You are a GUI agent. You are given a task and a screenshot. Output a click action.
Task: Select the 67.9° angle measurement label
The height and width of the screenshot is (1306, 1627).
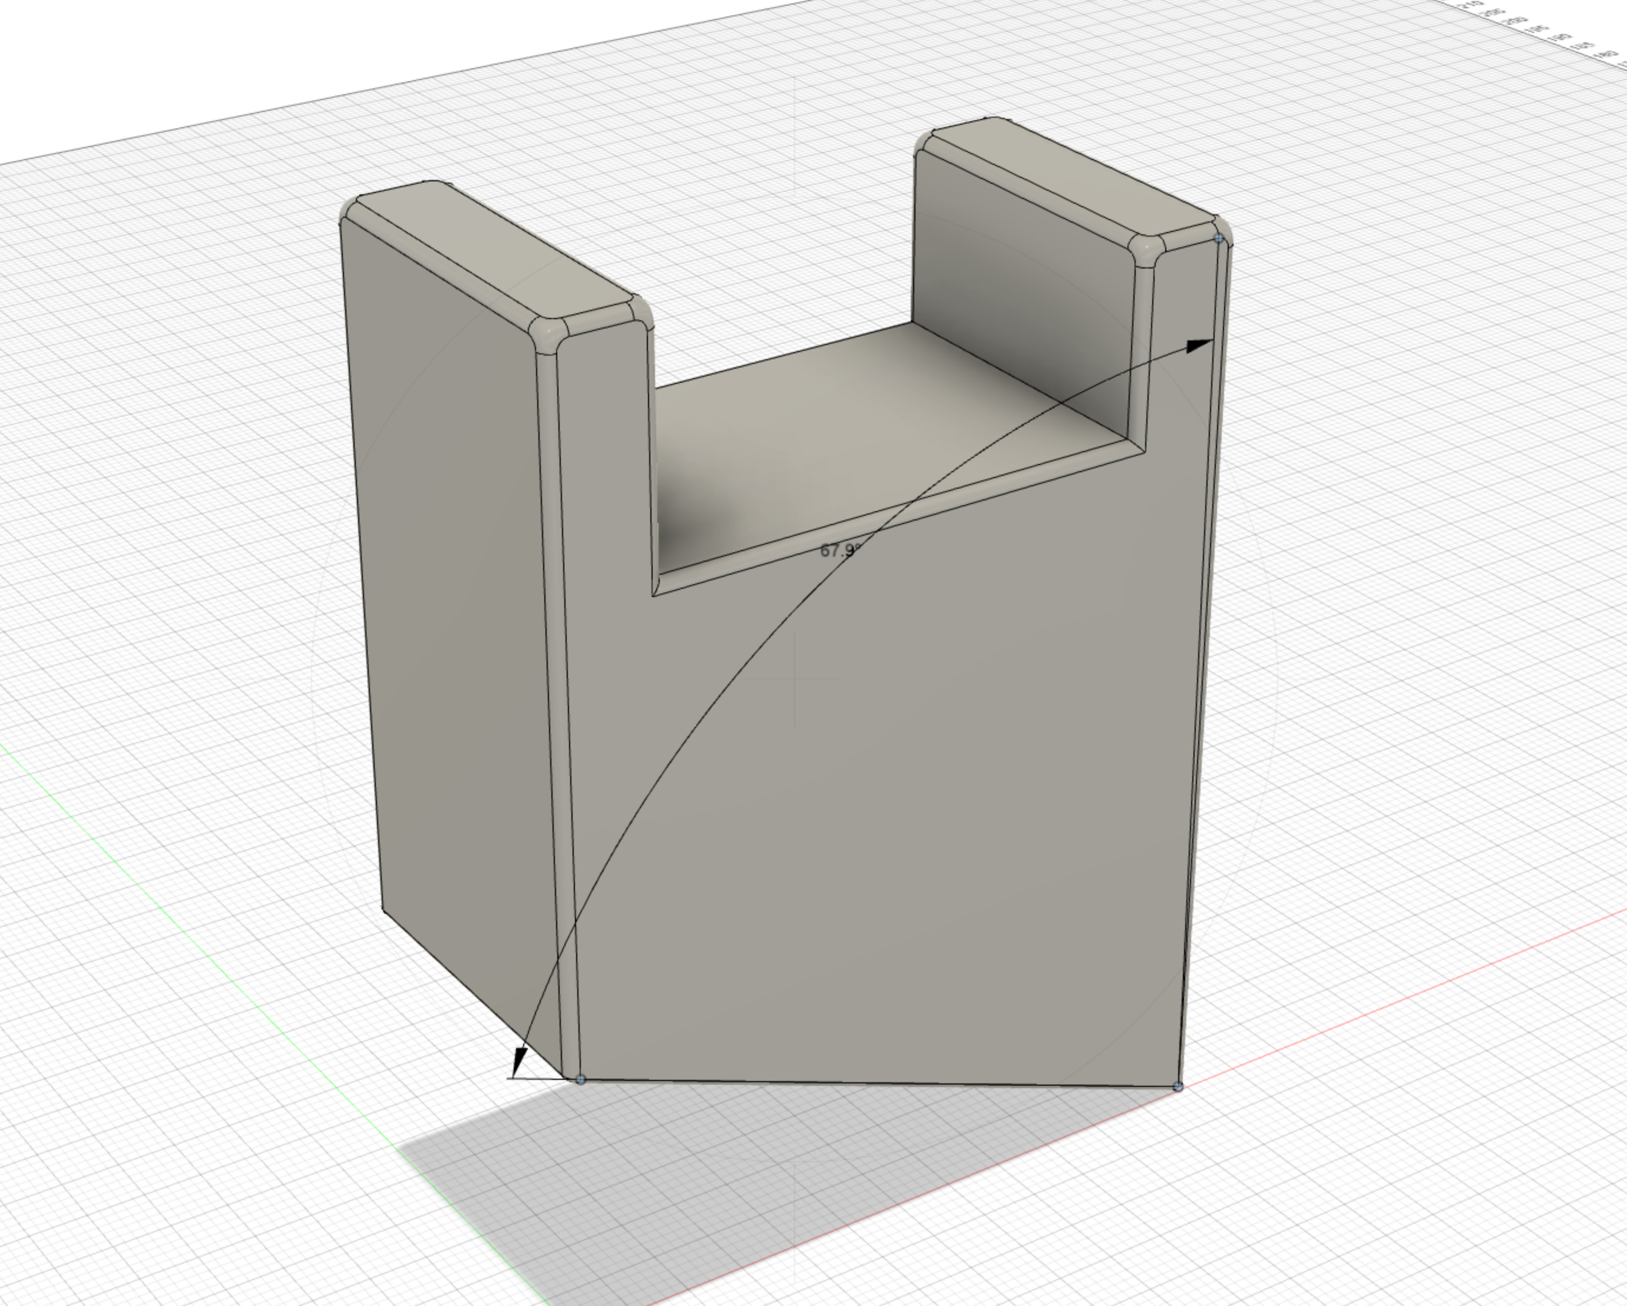[x=840, y=550]
